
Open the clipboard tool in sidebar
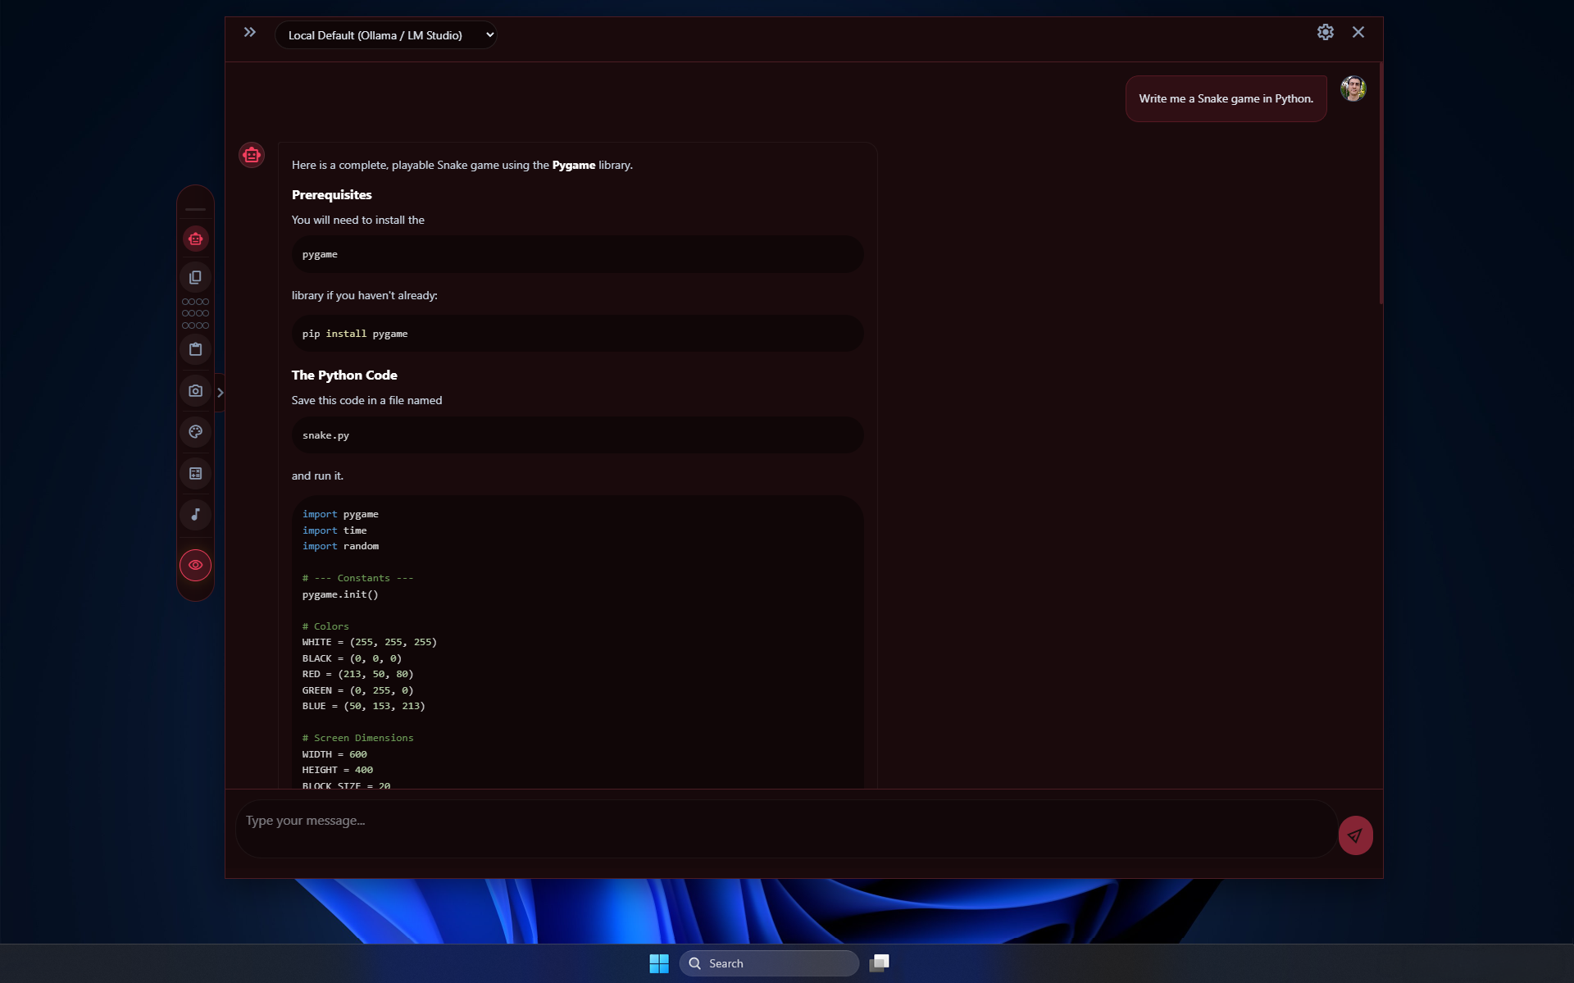click(x=195, y=349)
